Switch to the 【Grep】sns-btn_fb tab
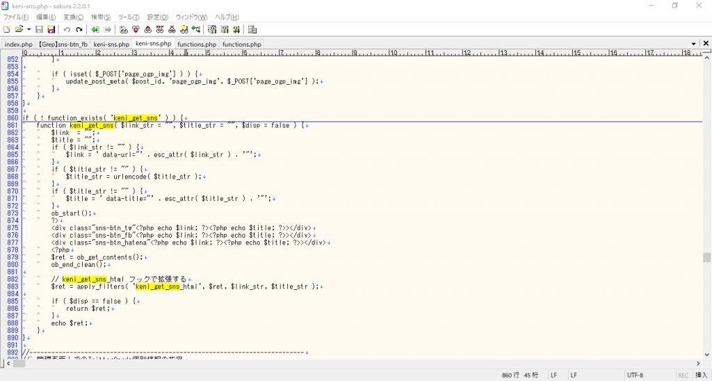The height and width of the screenshot is (381, 712). coord(63,44)
